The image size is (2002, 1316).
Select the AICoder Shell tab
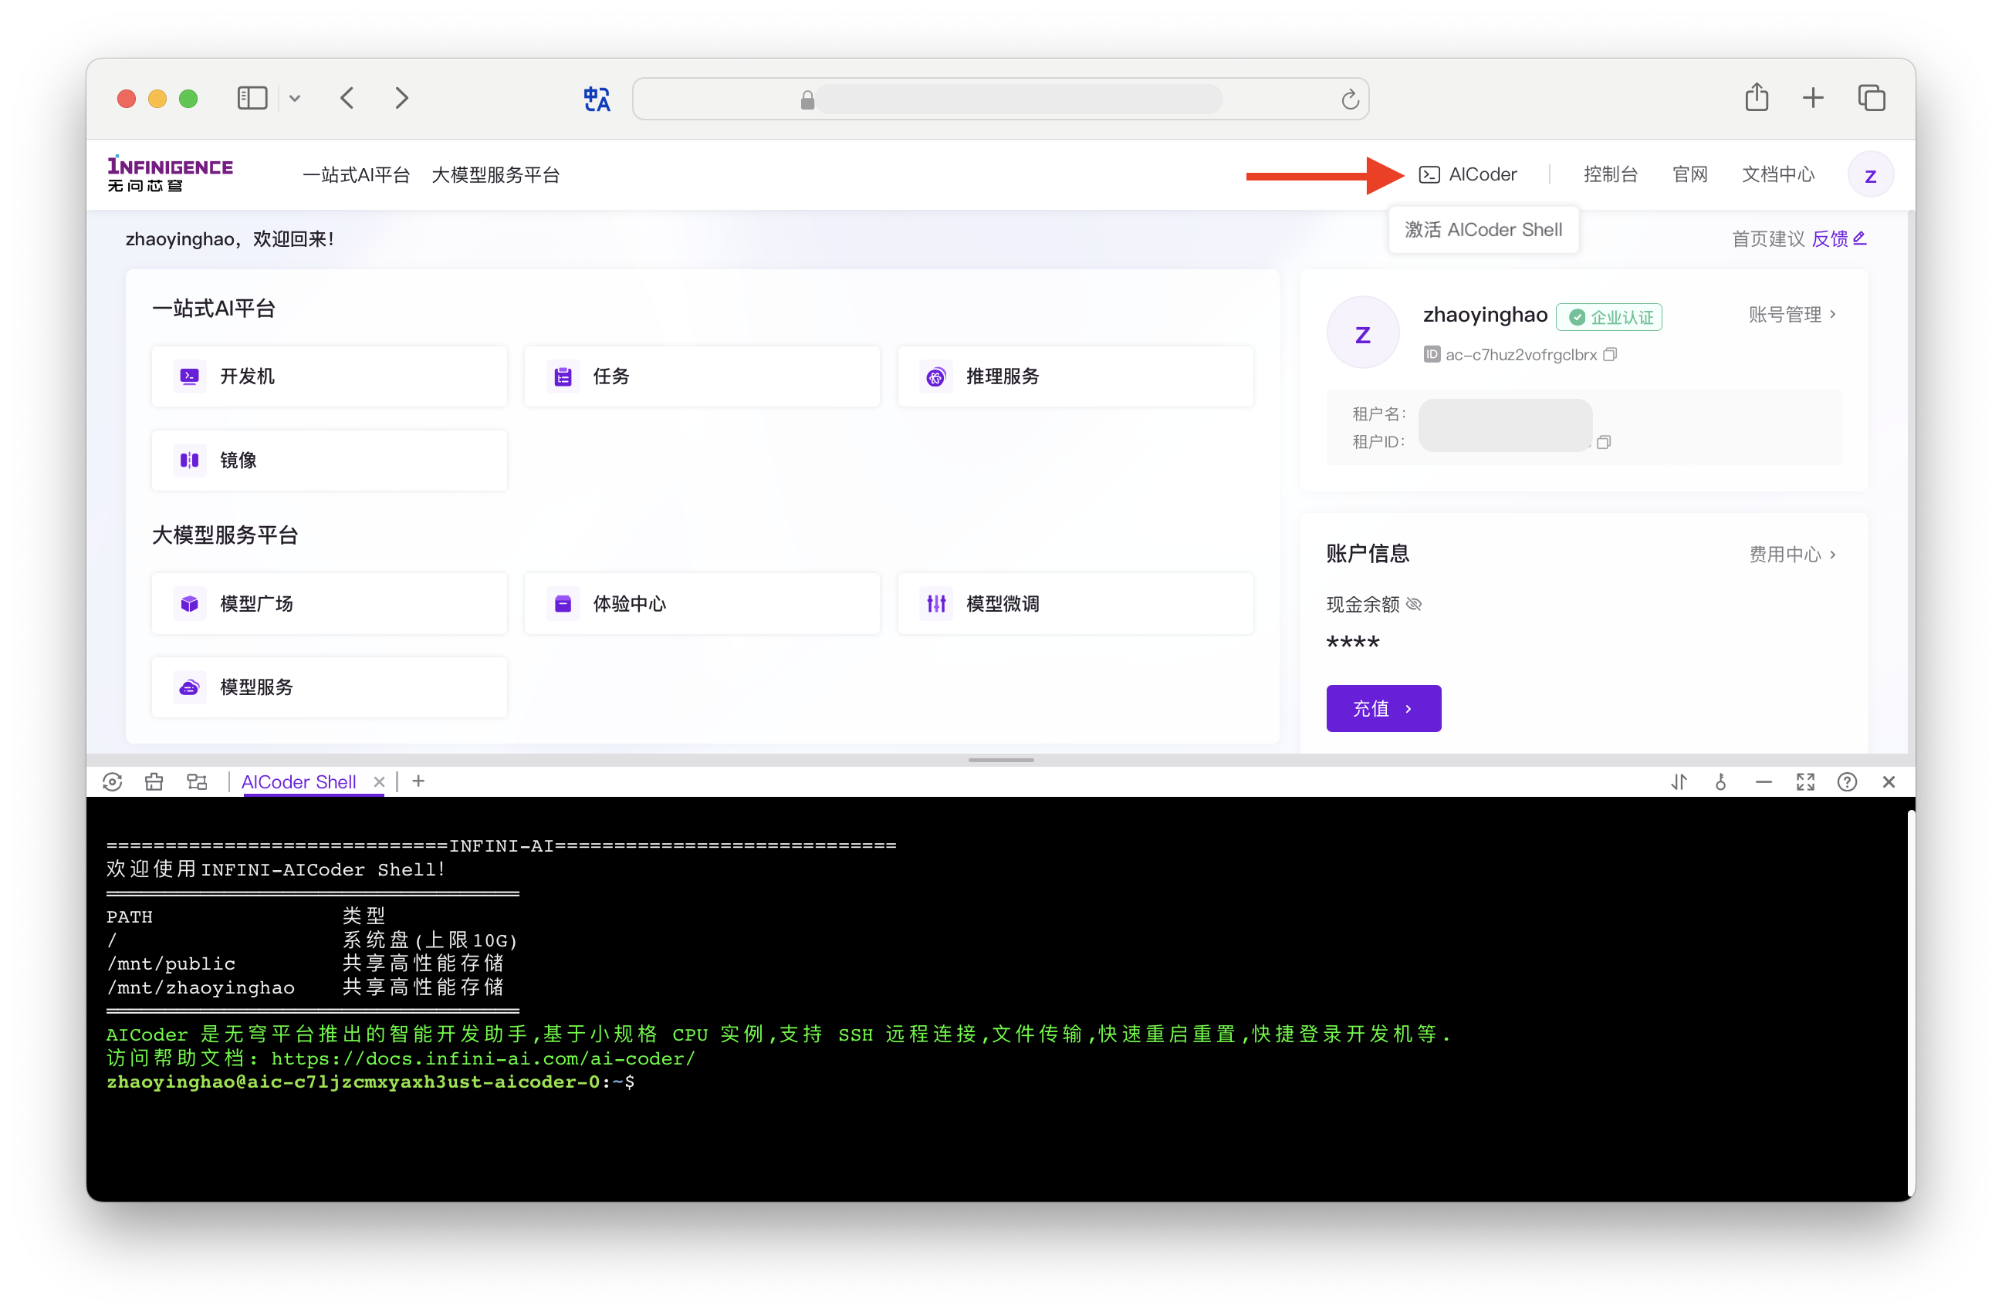(299, 782)
